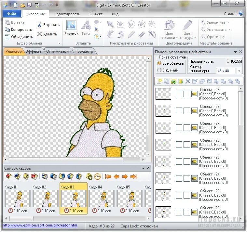Open object panel options dropdown arrow
This screenshot has height=232, width=247.
coord(236,52)
